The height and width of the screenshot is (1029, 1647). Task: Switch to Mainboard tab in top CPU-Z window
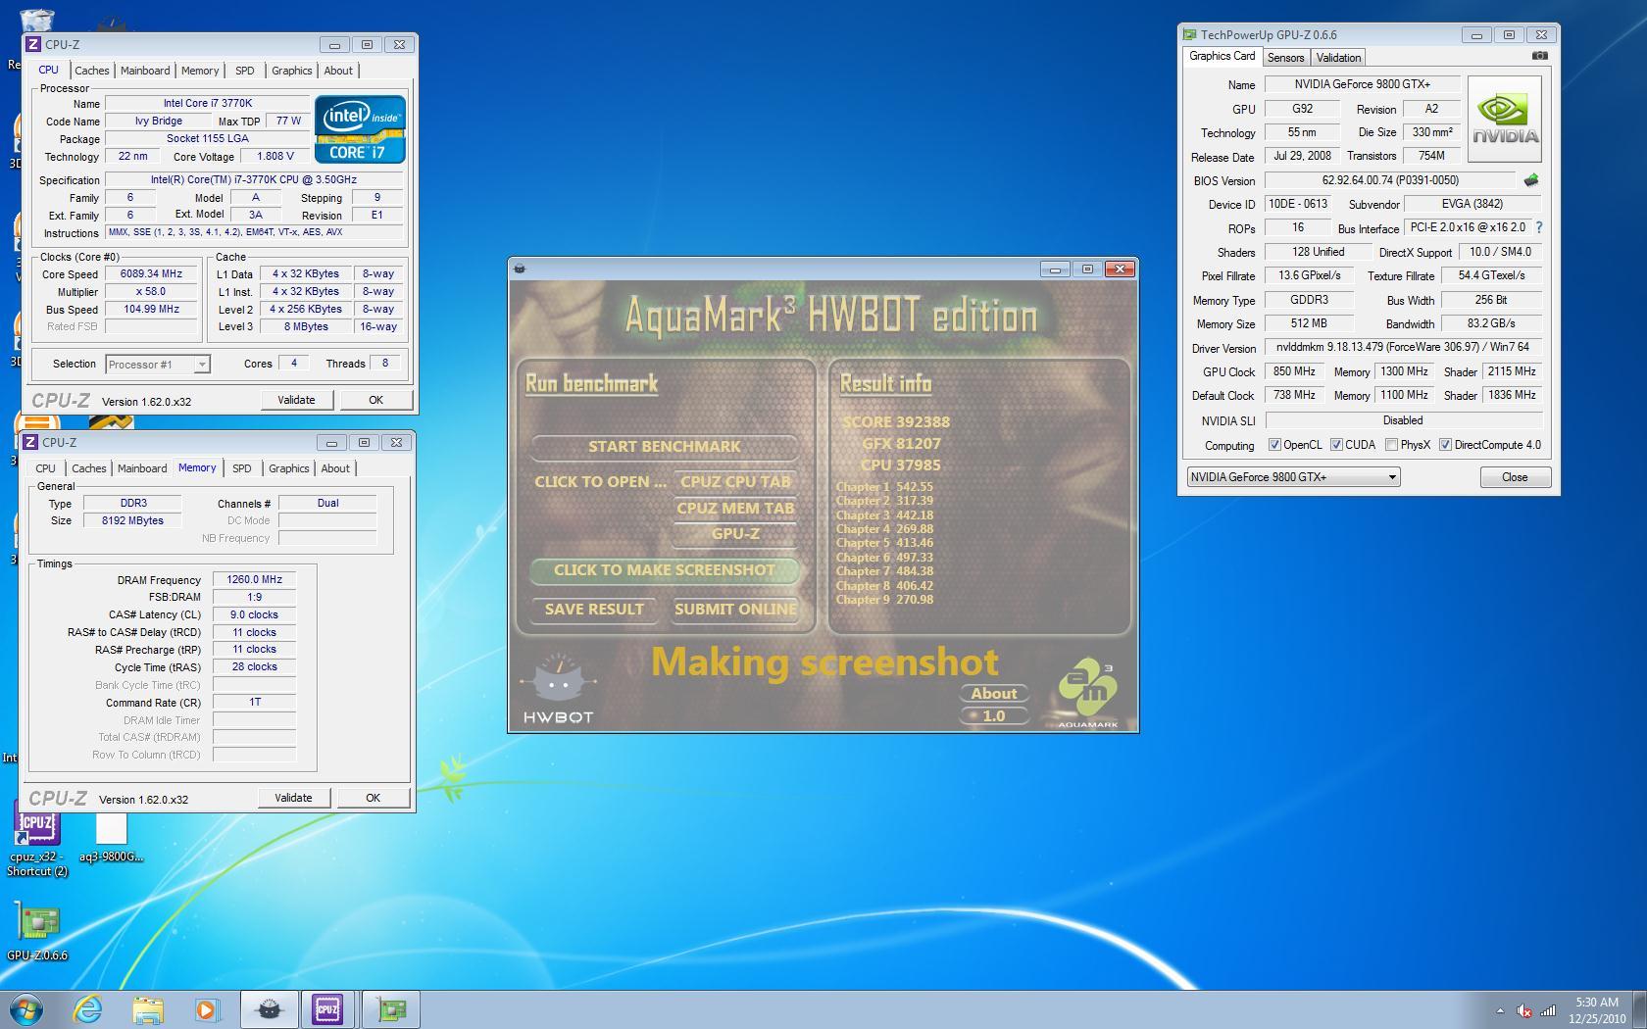pyautogui.click(x=145, y=71)
